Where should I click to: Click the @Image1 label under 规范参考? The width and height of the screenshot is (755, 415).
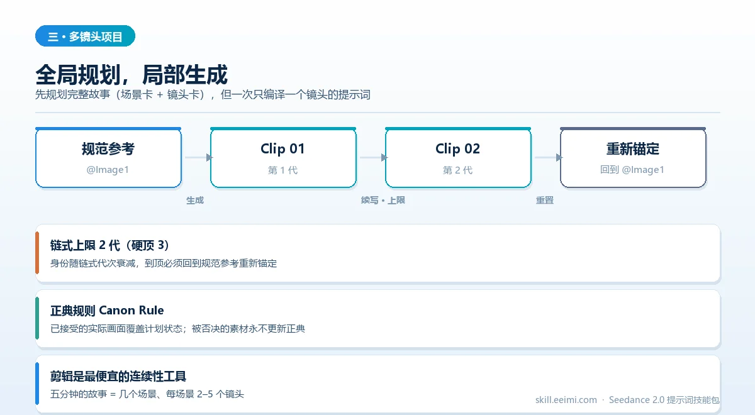108,170
